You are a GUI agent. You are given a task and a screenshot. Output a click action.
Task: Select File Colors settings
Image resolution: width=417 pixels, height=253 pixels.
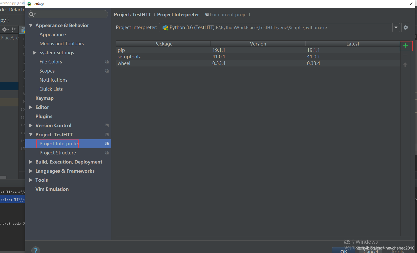click(51, 62)
